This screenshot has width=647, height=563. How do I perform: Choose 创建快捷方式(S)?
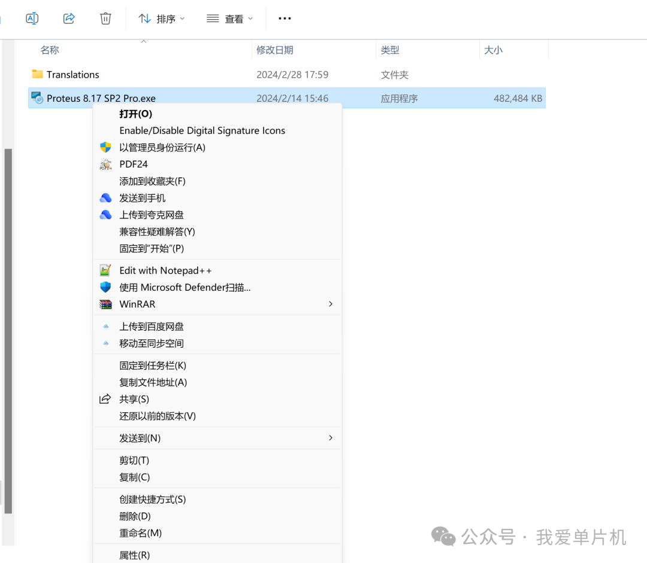[153, 500]
